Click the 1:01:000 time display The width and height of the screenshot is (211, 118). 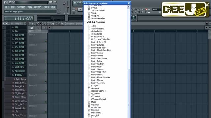(19, 18)
